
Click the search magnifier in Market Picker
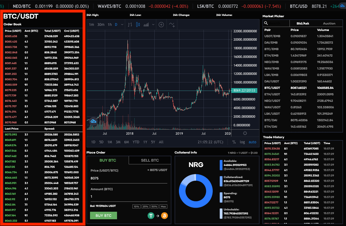click(266, 23)
